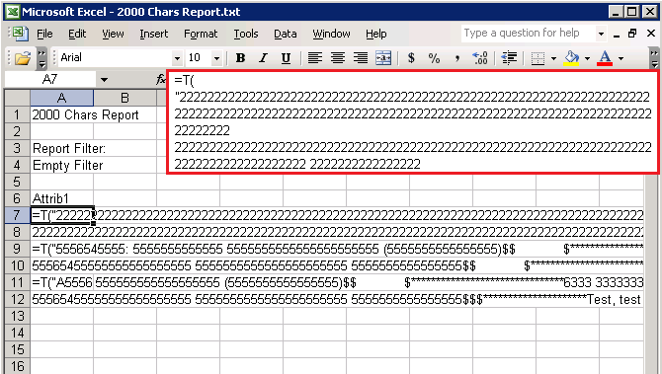
Task: Click the Excel icon in title bar
Action: (x=13, y=12)
